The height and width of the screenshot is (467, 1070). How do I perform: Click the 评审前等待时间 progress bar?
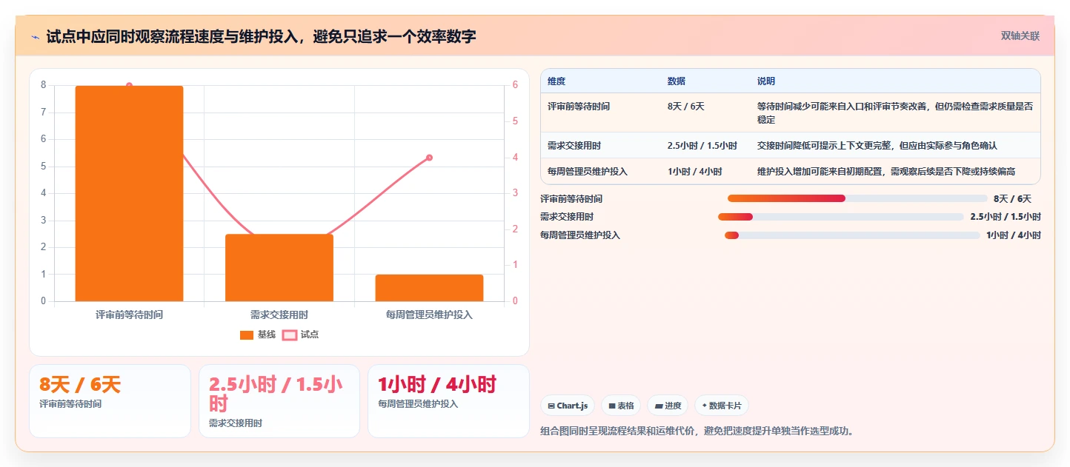pos(857,198)
